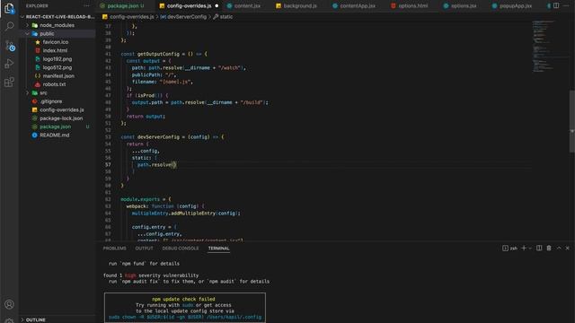Open manifest.json file in Explorer
Image resolution: width=575 pixels, height=323 pixels.
coord(58,75)
